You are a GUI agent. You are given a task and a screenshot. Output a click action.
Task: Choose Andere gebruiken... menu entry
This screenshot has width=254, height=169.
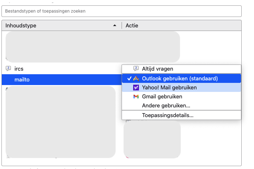click(181, 106)
